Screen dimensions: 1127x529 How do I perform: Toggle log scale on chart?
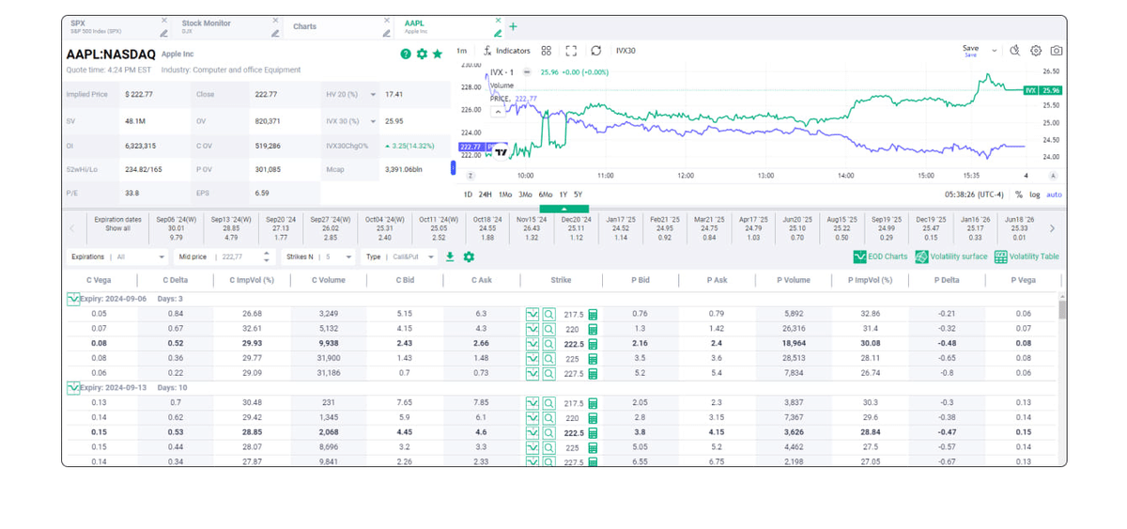[x=1035, y=194]
